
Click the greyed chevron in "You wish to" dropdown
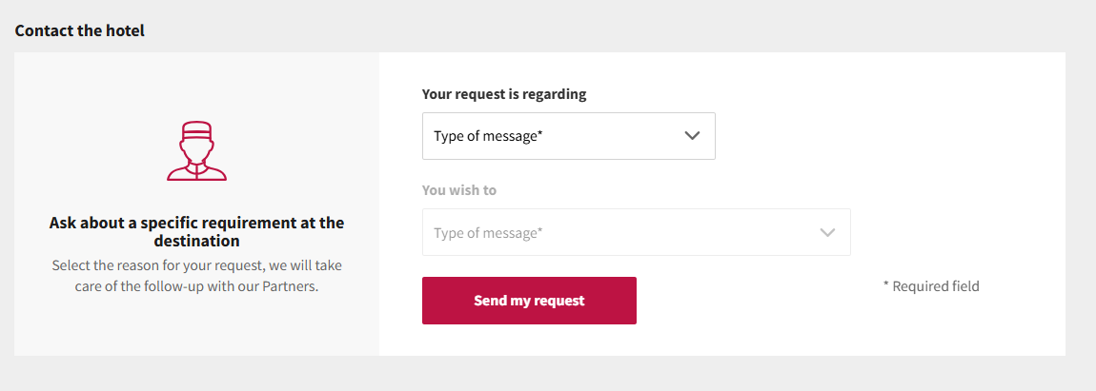pos(827,232)
